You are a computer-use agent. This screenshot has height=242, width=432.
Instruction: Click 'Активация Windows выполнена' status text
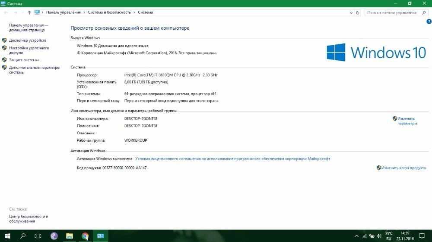105,159
